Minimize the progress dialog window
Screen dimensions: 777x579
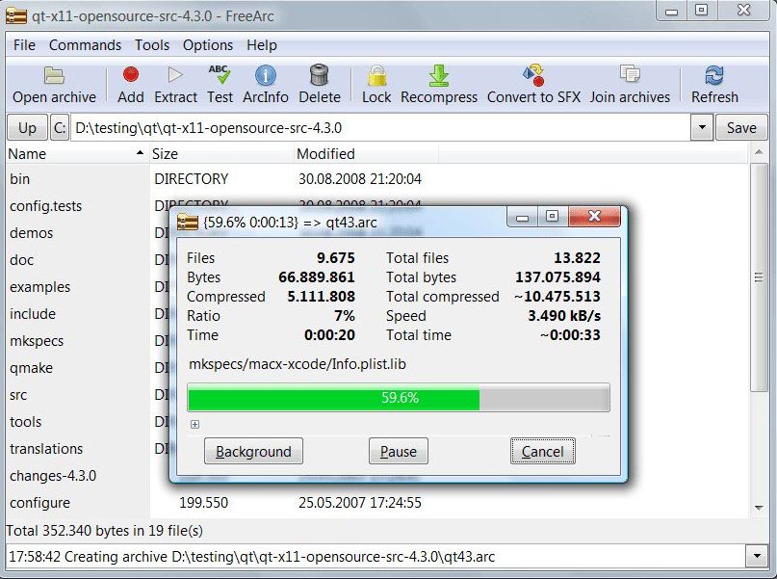522,217
